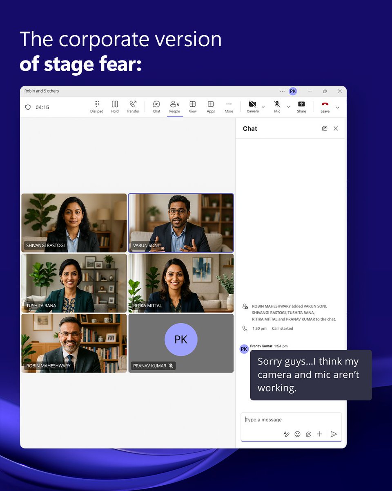The width and height of the screenshot is (392, 491).
Task: Select Shivangi Rastogi's video tile
Action: [74, 223]
